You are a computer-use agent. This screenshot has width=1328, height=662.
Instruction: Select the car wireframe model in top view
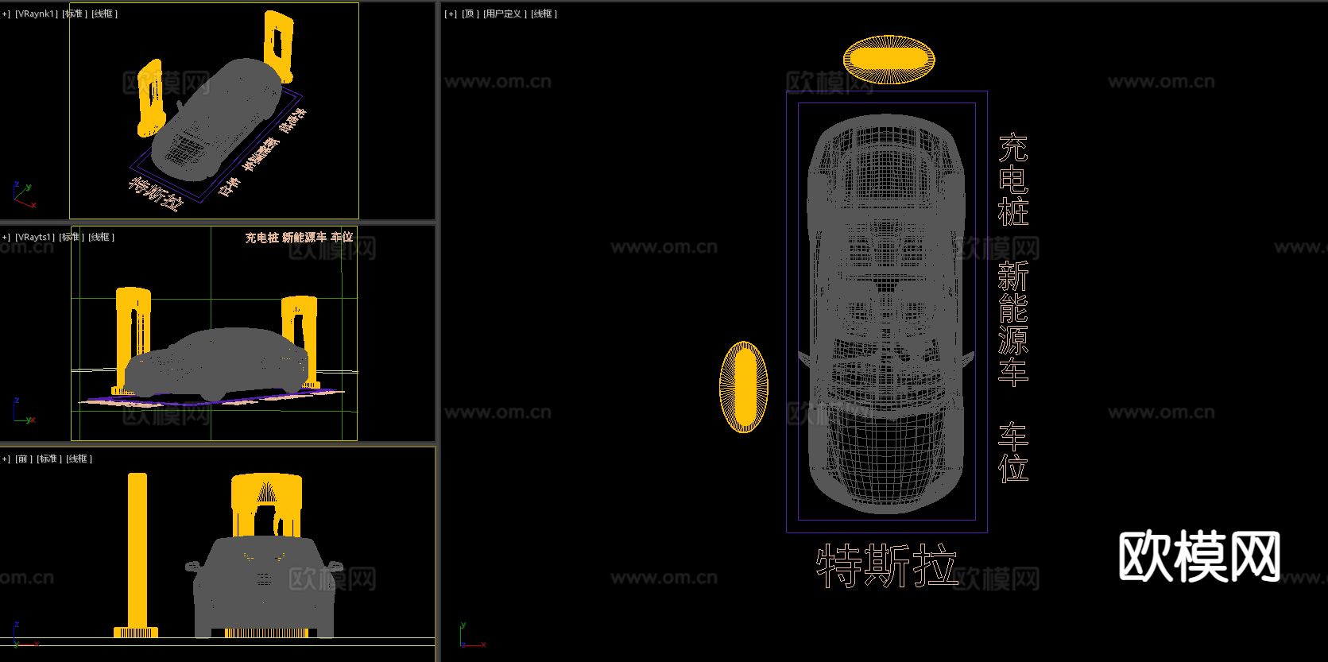click(x=887, y=314)
